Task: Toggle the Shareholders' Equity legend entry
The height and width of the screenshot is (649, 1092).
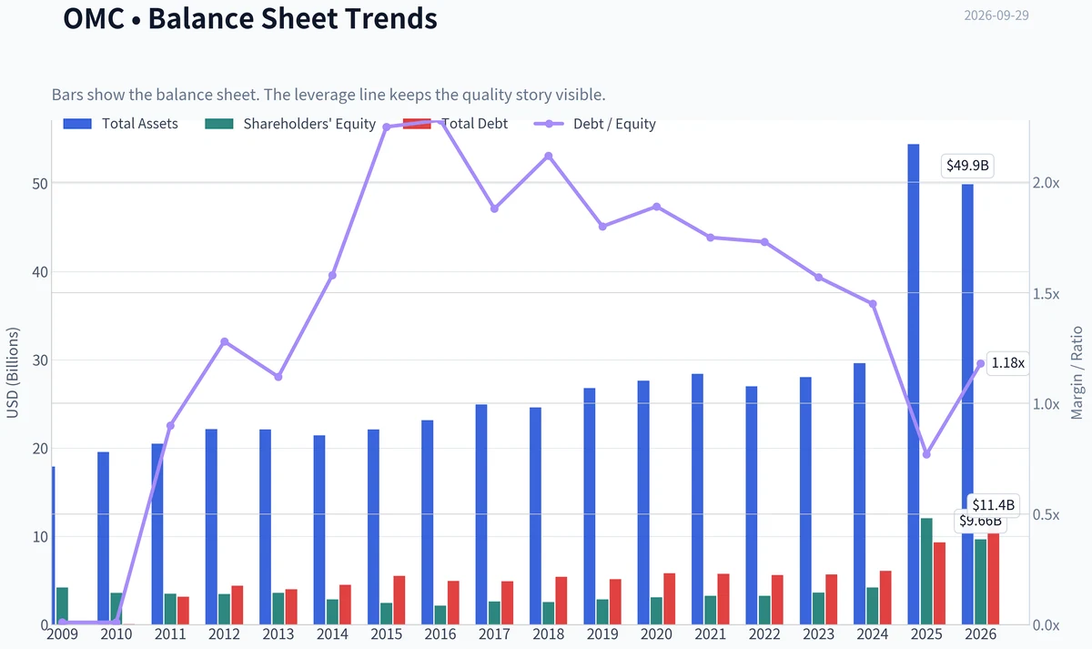Action: 291,124
